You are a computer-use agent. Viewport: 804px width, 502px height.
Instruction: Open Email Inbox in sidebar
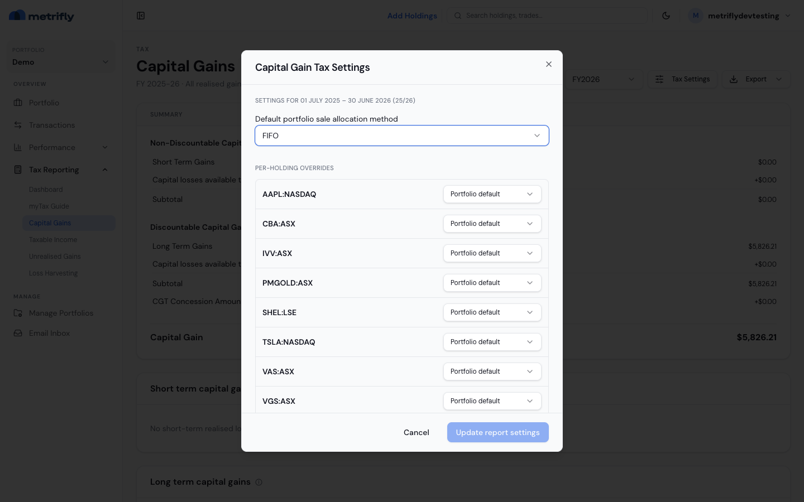point(61,333)
